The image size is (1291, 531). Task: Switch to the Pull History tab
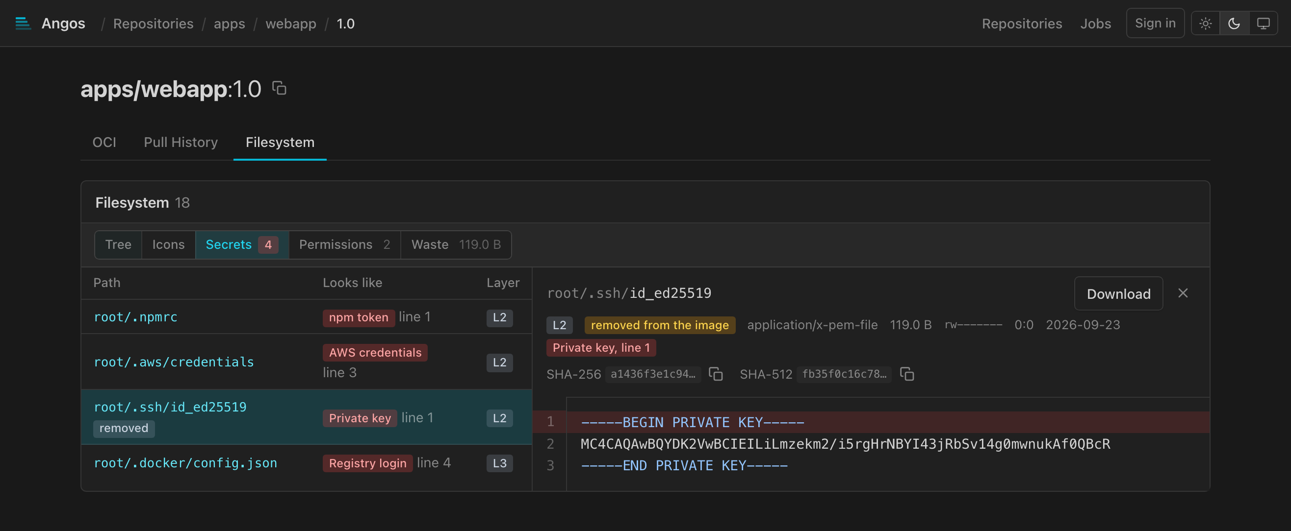point(181,142)
